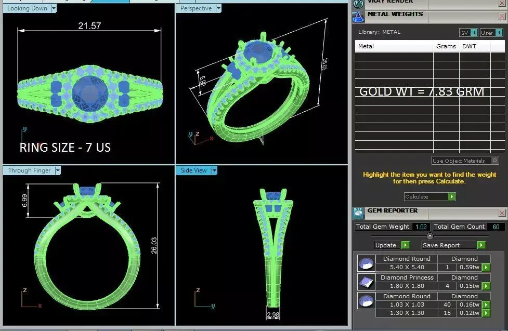
Task: Click the Metal column header
Action: coord(394,46)
